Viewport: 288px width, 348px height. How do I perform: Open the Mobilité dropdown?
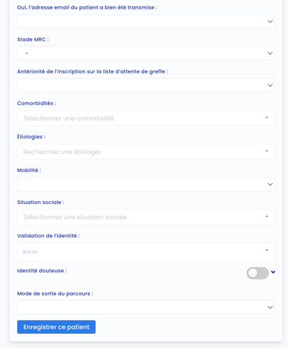click(146, 184)
